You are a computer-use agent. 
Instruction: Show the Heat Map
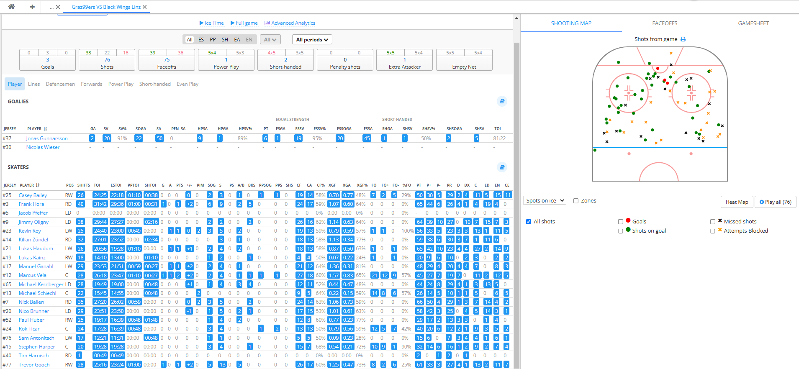tap(737, 202)
